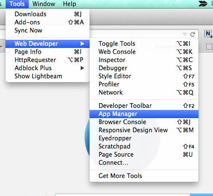213x196 pixels.
Task: Open the Profiler
Action: click(x=144, y=84)
